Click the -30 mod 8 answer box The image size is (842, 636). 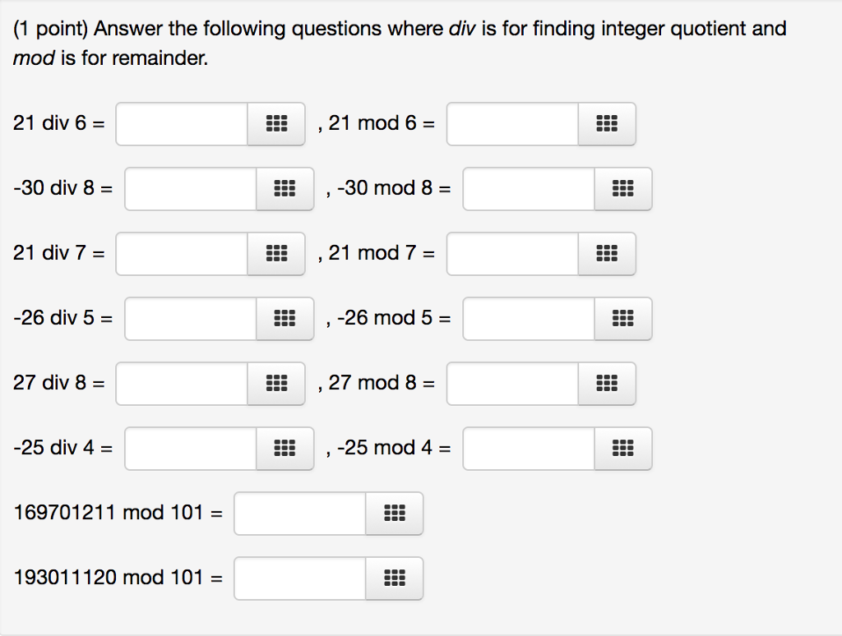(529, 189)
